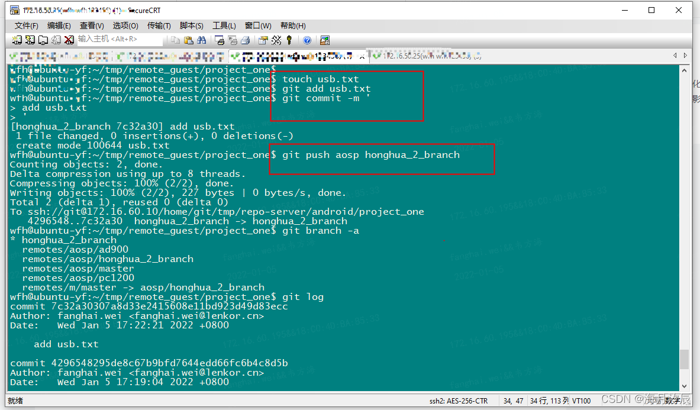Maximize the SecureCRT window

point(651,10)
